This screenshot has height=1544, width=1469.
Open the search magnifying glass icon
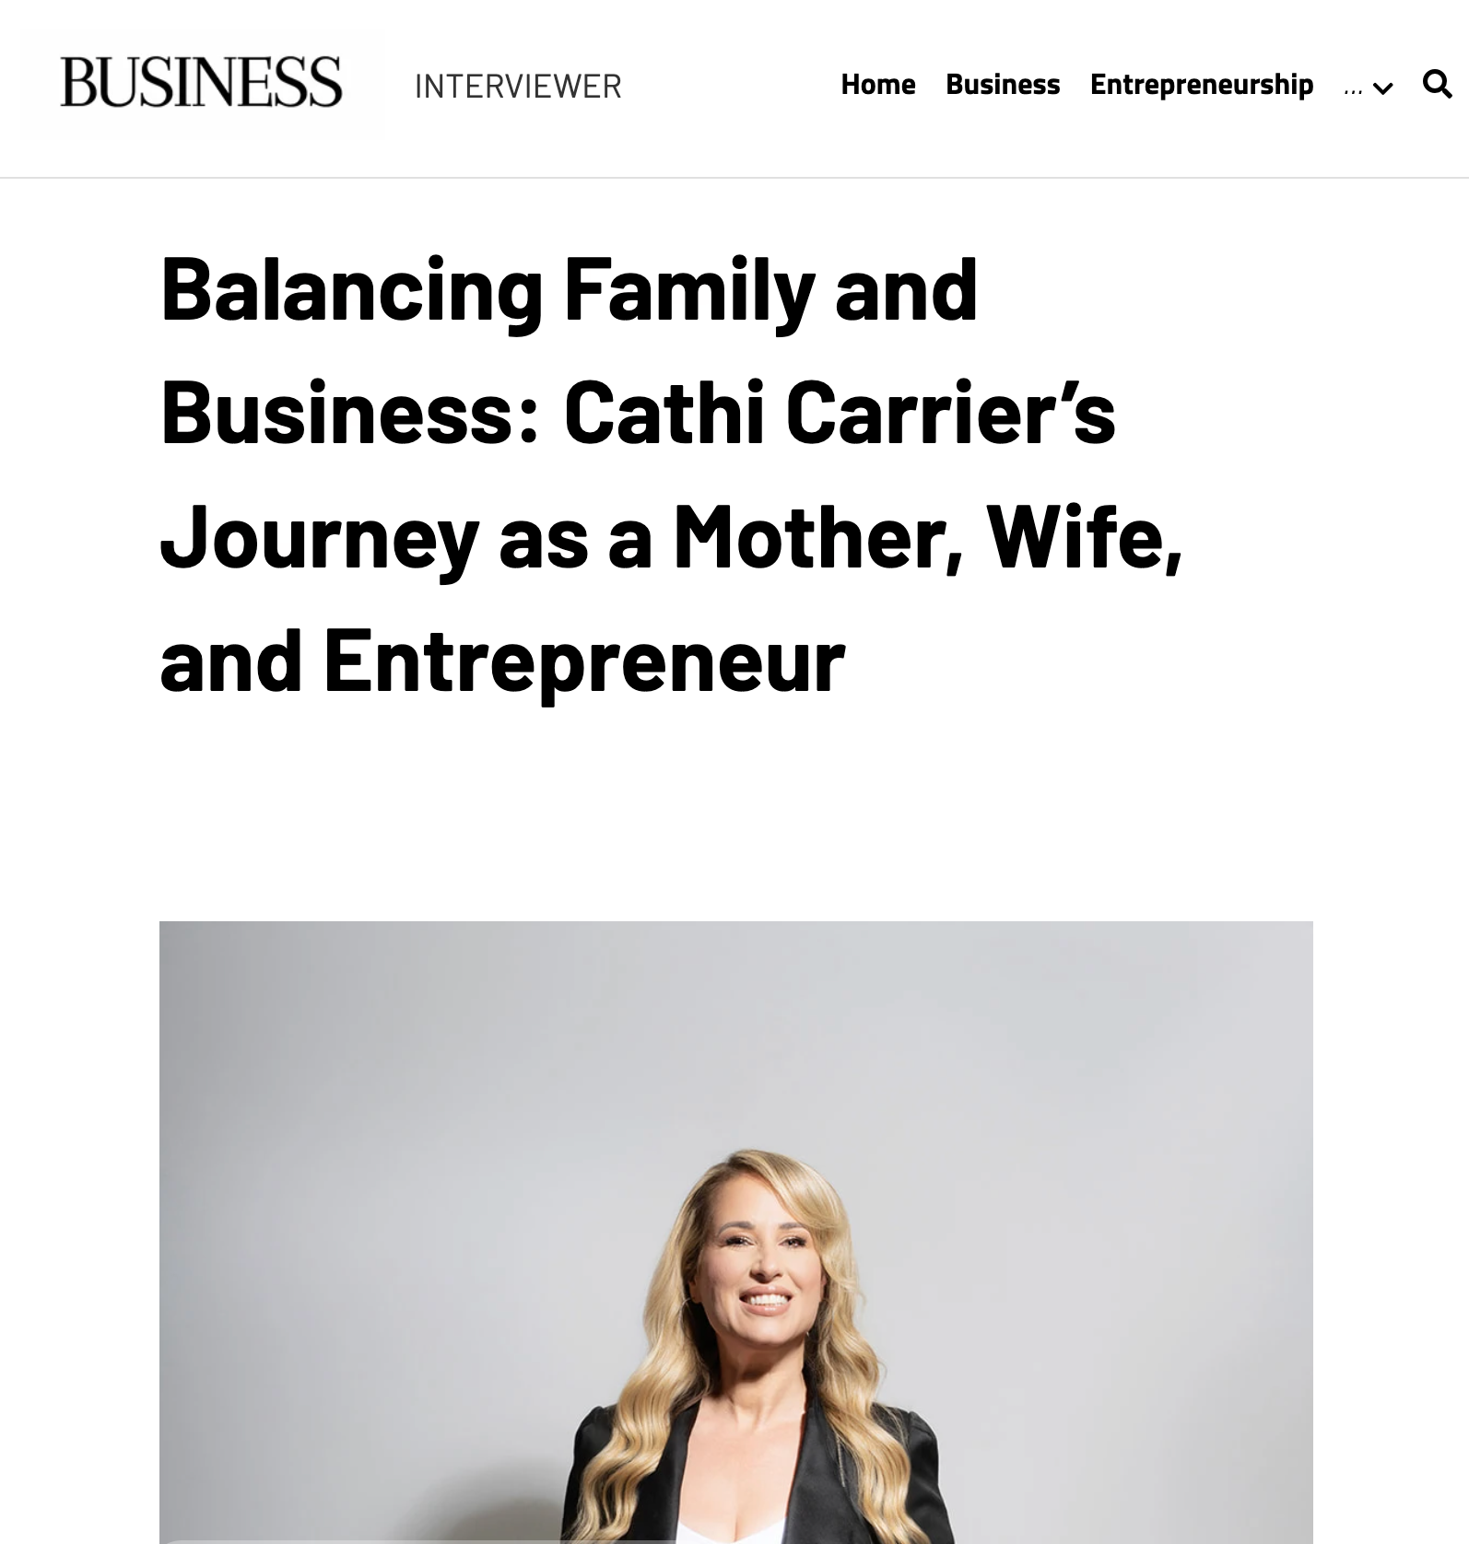coord(1437,85)
